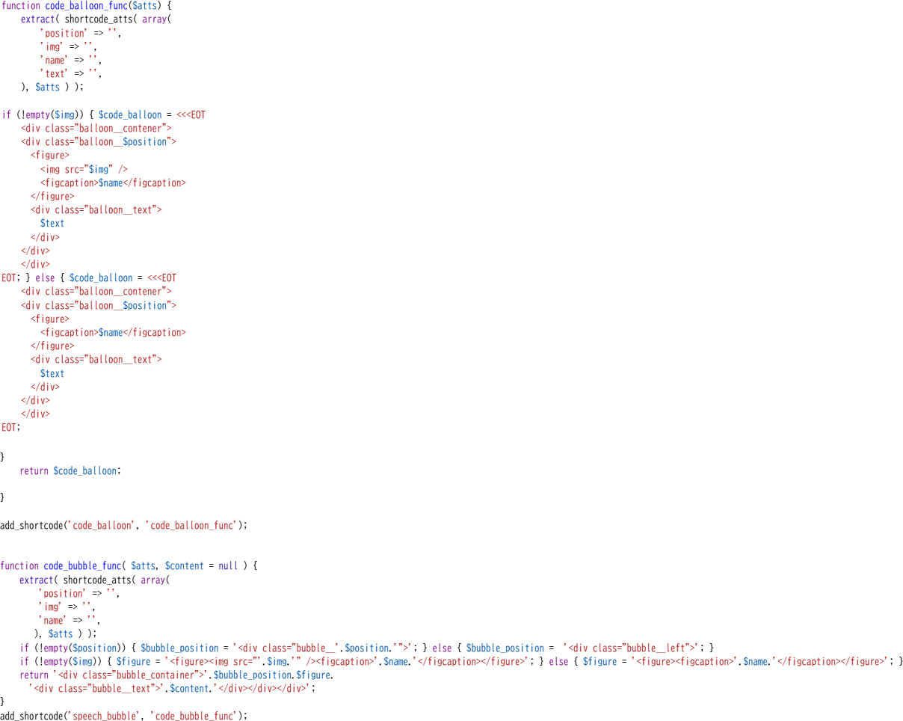Click the 'code_balloon' shortcode name string
Image resolution: width=903 pixels, height=721 pixels.
[101, 526]
